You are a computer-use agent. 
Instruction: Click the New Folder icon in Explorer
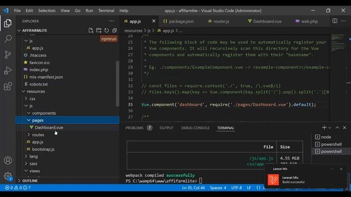click(99, 31)
